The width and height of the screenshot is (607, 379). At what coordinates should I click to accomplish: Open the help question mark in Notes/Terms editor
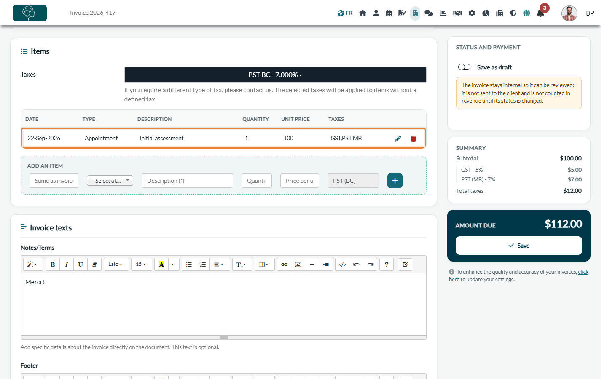(387, 264)
